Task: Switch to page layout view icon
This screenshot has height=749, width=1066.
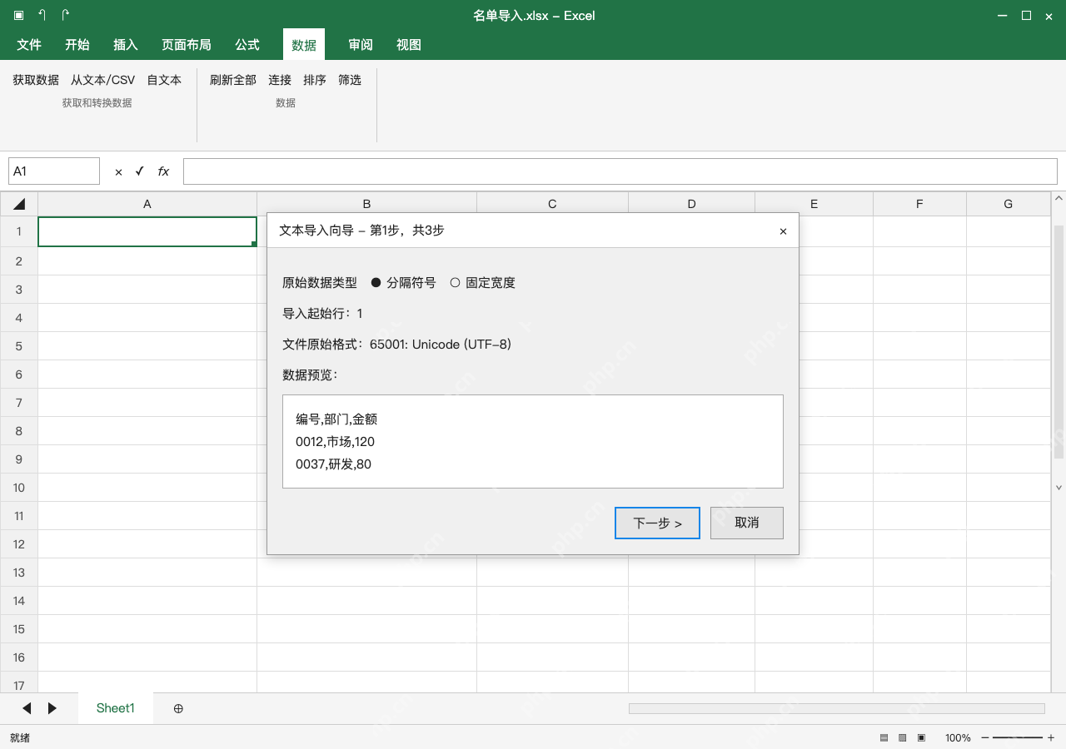Action: point(903,738)
